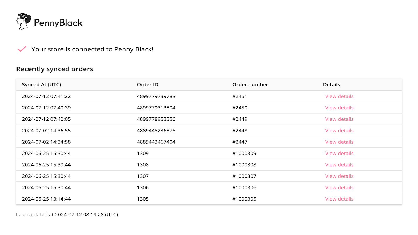This screenshot has width=418, height=235.
Task: Click the Order ID column header
Action: point(147,84)
